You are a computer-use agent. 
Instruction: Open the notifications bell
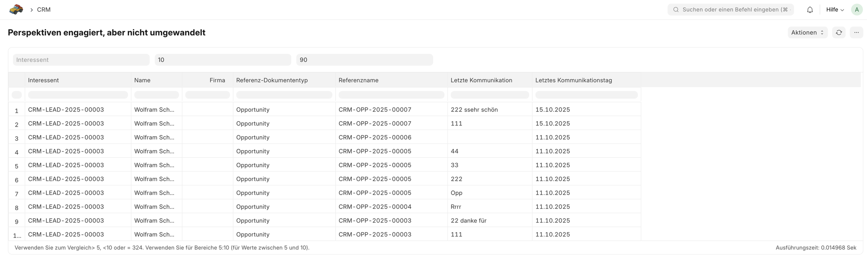tap(810, 10)
